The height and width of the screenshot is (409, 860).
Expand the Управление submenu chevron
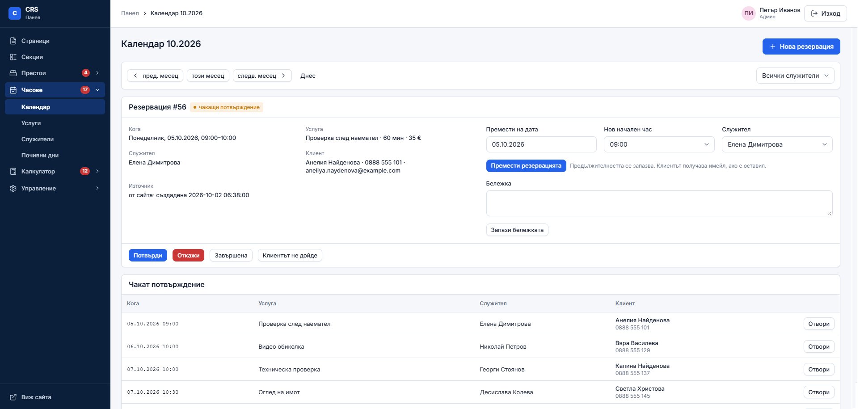(97, 188)
